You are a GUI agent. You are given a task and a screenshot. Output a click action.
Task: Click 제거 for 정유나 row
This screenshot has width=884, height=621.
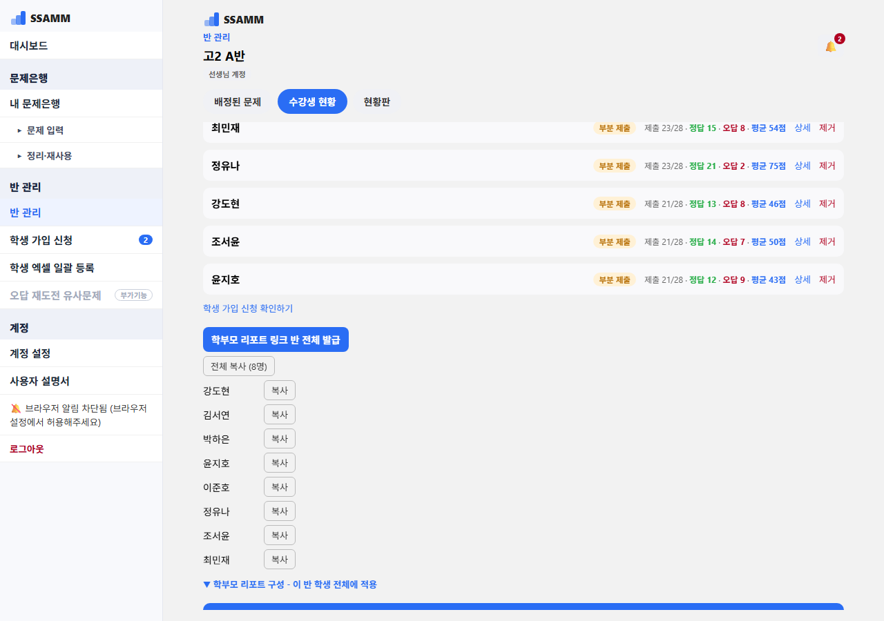click(x=827, y=166)
